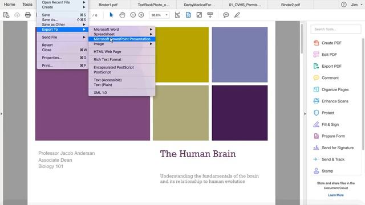This screenshot has height=205, width=365.
Task: Select the arrow selection tool
Action: pyautogui.click(x=111, y=15)
